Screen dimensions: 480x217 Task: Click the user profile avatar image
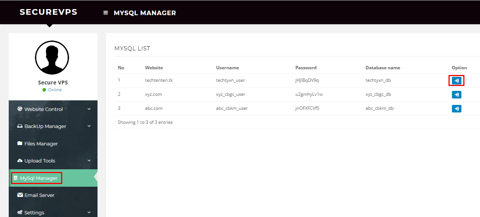point(52,58)
